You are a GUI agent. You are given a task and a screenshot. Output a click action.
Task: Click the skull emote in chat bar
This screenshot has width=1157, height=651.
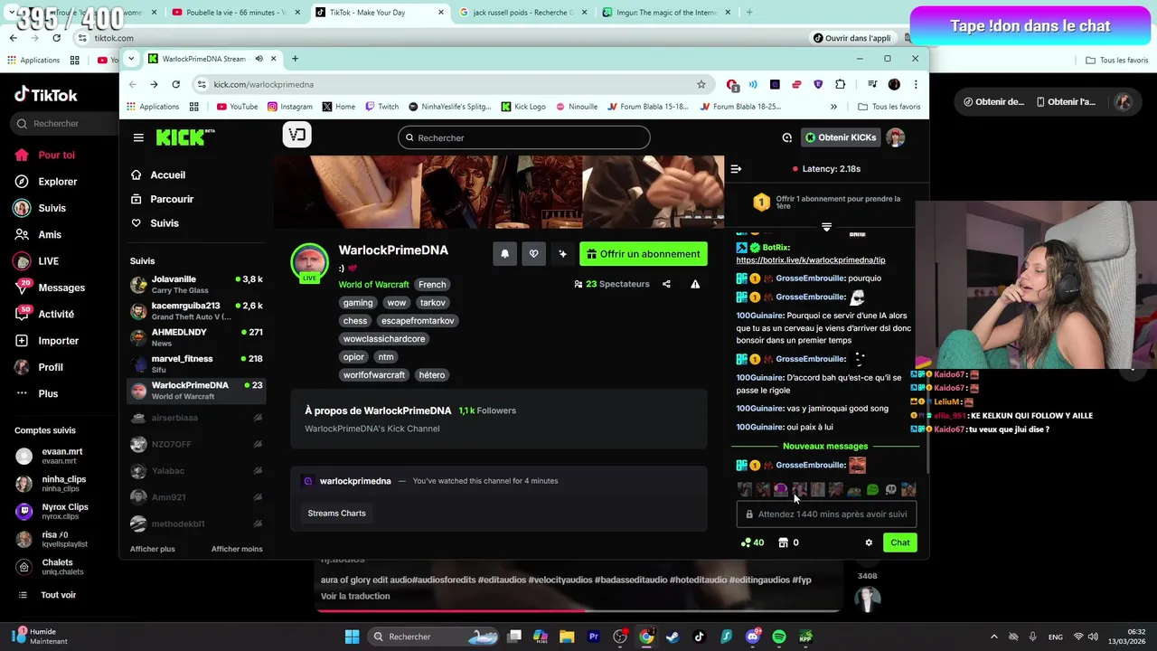pyautogui.click(x=890, y=490)
